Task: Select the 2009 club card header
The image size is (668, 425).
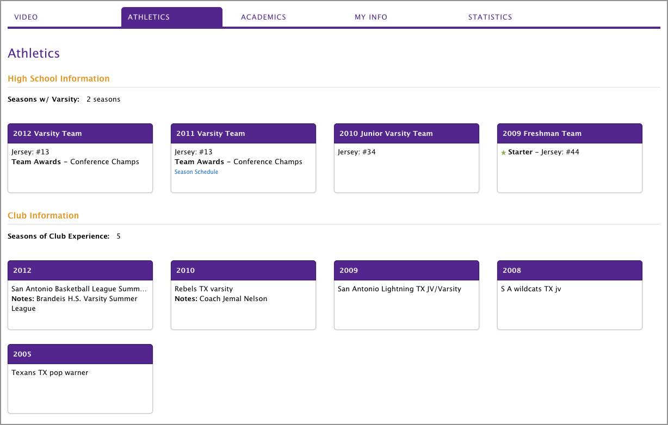Action: coord(407,271)
